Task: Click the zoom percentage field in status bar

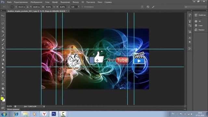Action: pyautogui.click(x=9, y=106)
